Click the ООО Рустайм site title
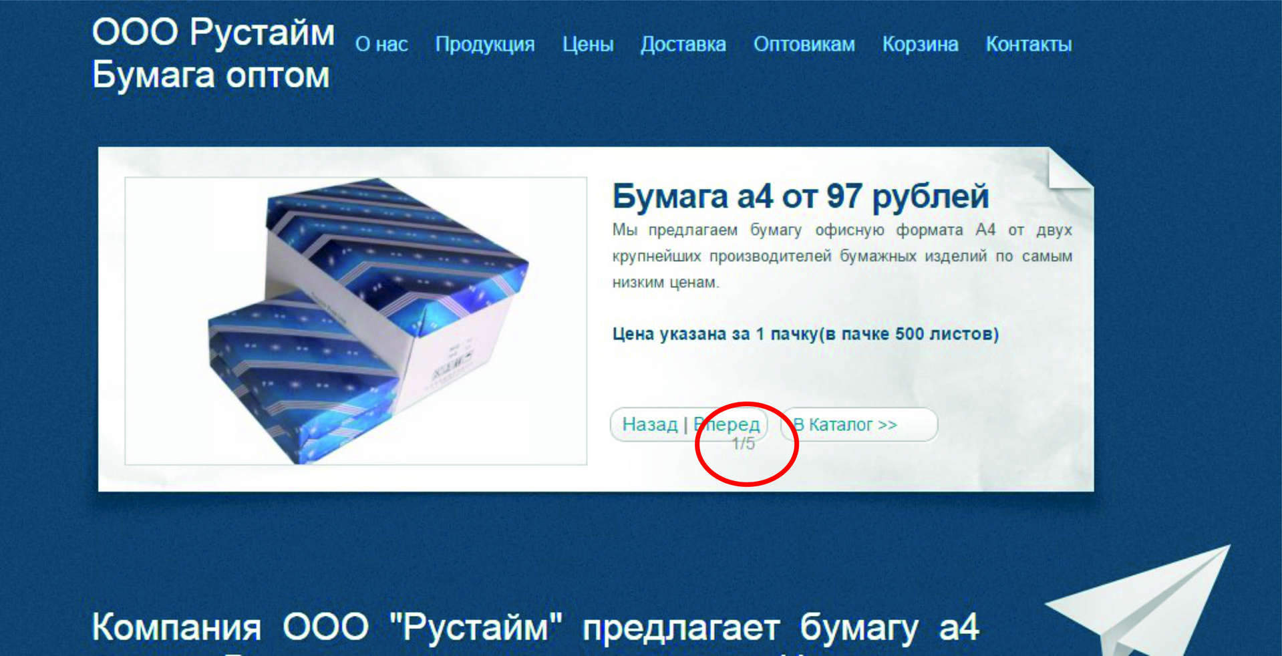Image resolution: width=1282 pixels, height=656 pixels. point(213,33)
